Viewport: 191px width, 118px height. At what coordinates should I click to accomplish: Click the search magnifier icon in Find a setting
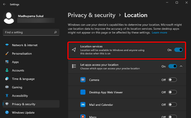click(x=55, y=32)
